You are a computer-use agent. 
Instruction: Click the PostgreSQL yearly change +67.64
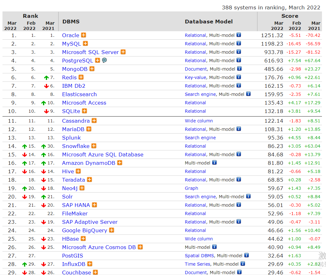coord(312,61)
